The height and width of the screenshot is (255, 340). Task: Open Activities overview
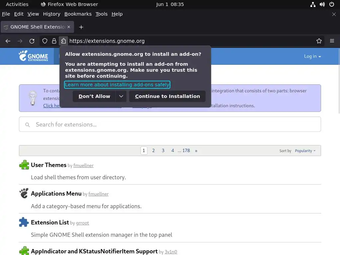(x=17, y=4)
